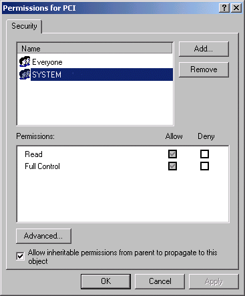The height and width of the screenshot is (296, 245).
Task: Click the Add... button
Action: pyautogui.click(x=204, y=49)
